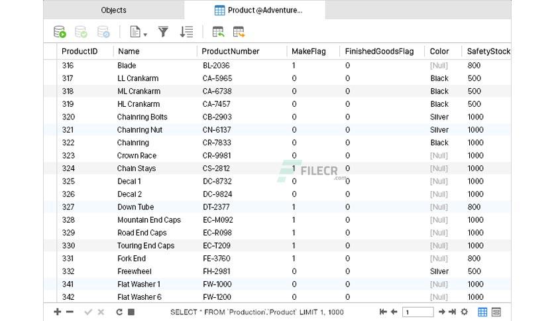554x321 pixels.
Task: Select the cell 'Mountain End Caps'
Action: coord(148,220)
